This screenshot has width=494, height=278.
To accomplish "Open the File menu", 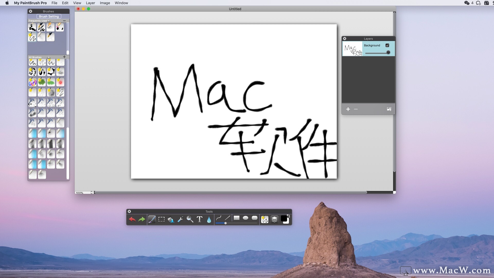I will (x=54, y=3).
